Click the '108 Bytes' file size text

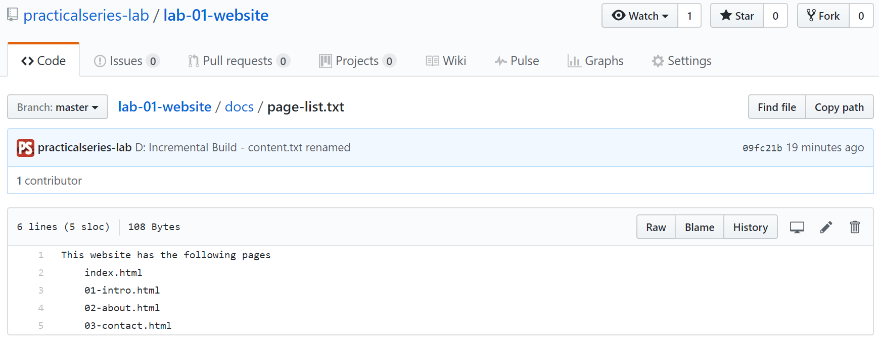(154, 227)
